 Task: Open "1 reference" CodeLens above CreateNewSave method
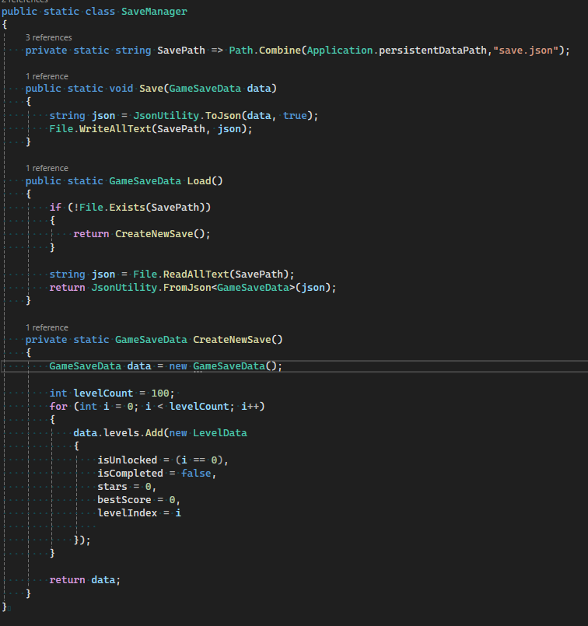[x=47, y=327]
